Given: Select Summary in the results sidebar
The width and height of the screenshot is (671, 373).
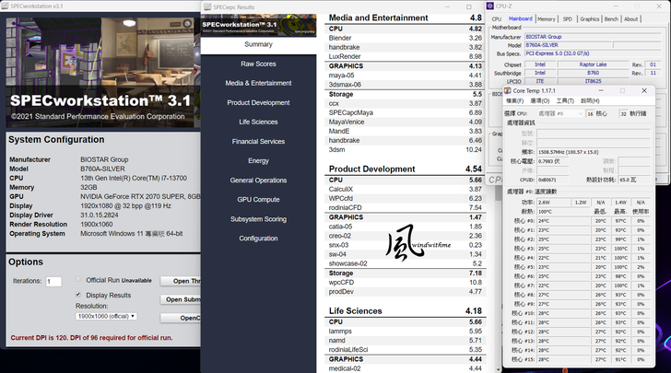Looking at the screenshot, I should [258, 44].
